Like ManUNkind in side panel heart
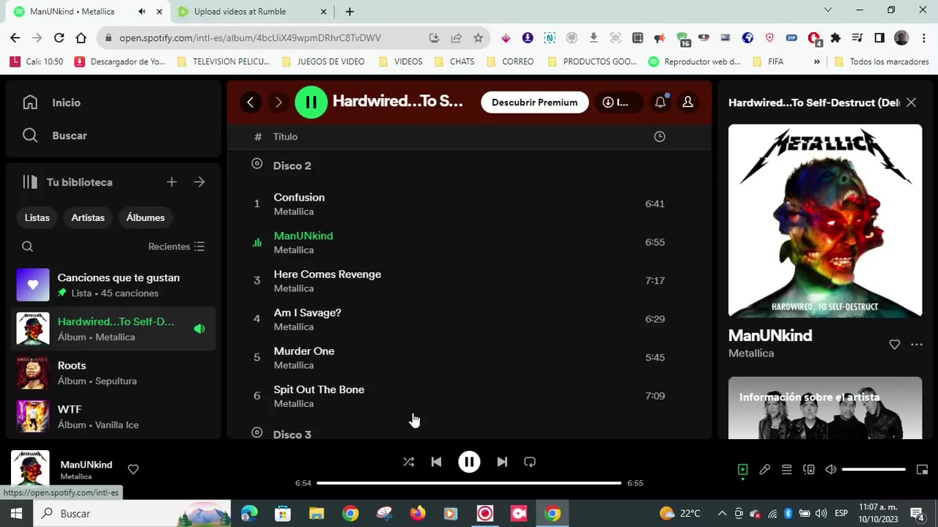 (895, 345)
